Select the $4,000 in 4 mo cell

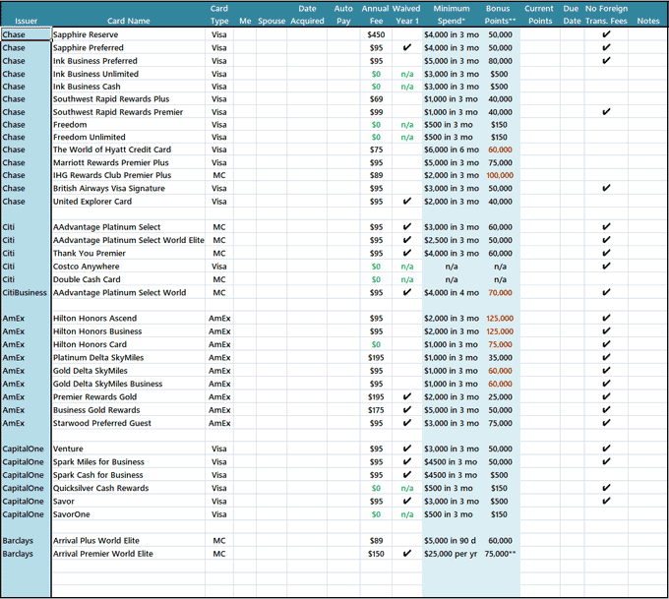click(x=452, y=293)
